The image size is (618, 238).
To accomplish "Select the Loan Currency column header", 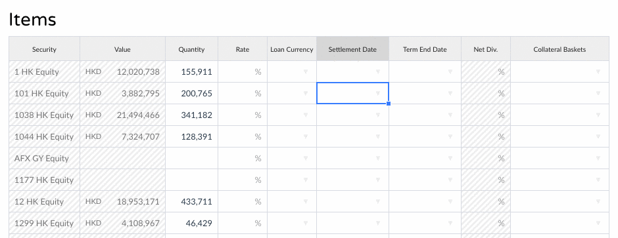I will click(x=292, y=49).
